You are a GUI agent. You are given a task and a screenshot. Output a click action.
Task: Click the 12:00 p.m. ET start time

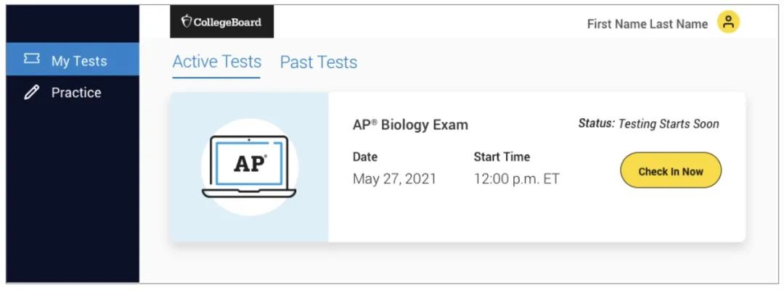(517, 178)
